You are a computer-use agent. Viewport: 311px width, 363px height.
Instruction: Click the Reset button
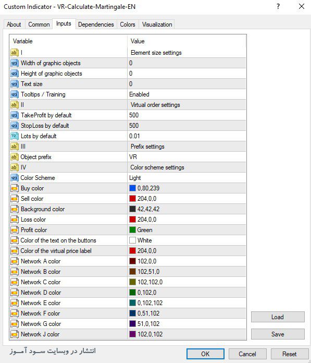pyautogui.click(x=290, y=354)
